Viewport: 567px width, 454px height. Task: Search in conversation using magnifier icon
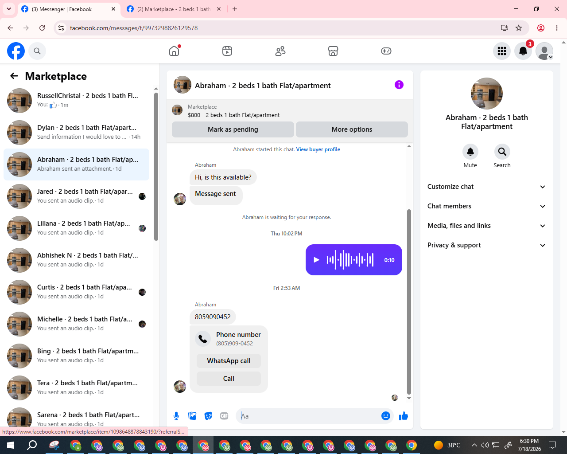(502, 152)
